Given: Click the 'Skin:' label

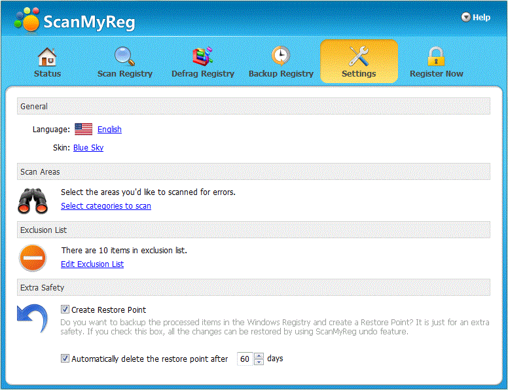Looking at the screenshot, I should [62, 148].
